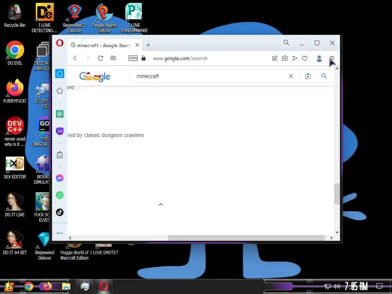Select the HxD editor desktop shortcut
Viewport: 392px width, 294px height.
[x=15, y=168]
